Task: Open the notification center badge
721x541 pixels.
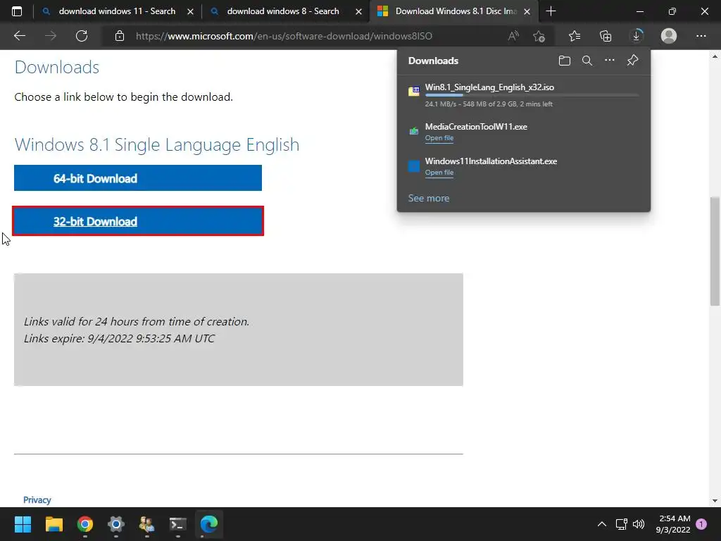Action: click(701, 524)
